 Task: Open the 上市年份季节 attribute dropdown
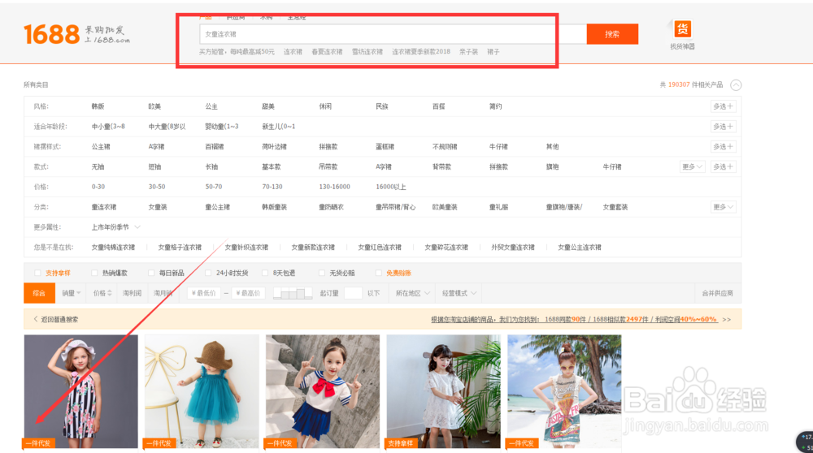(115, 227)
